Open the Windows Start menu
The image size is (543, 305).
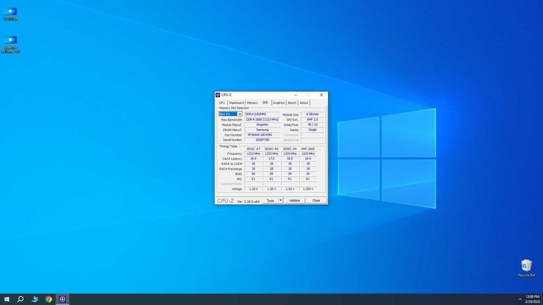pyautogui.click(x=7, y=299)
